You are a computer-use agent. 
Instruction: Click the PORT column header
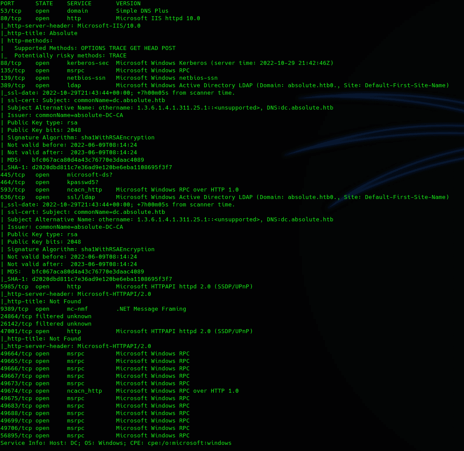[7, 4]
